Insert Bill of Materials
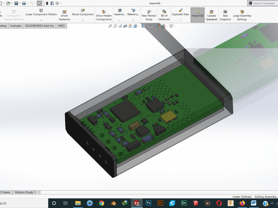The height and width of the screenshot is (208, 278). coord(164,15)
